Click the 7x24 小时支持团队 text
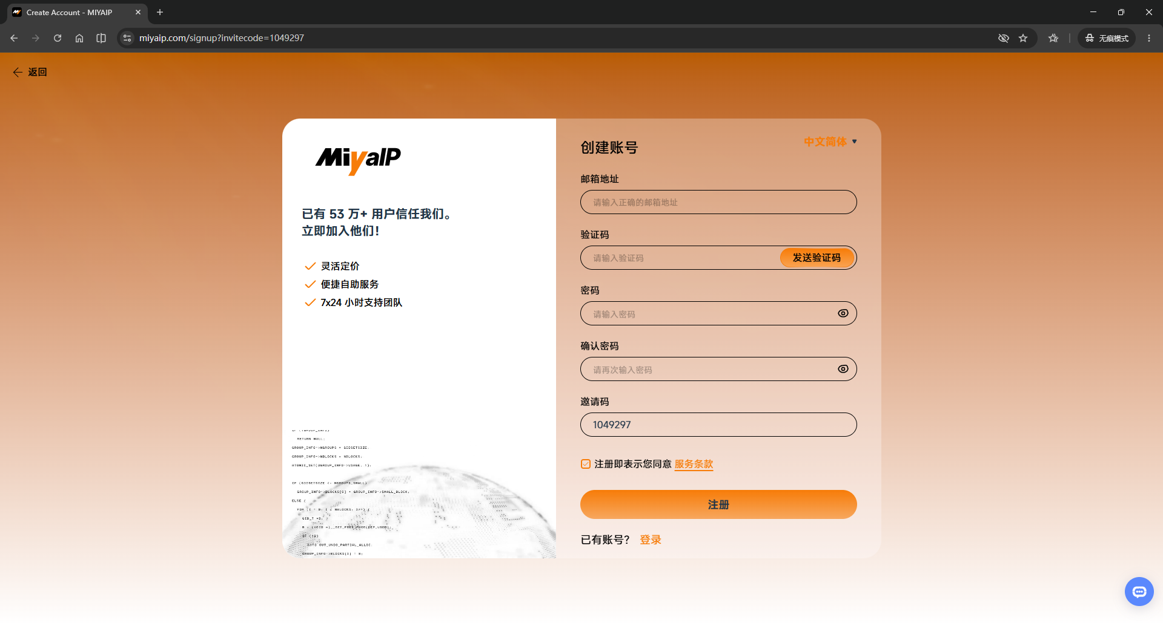The width and height of the screenshot is (1163, 623). 362,302
